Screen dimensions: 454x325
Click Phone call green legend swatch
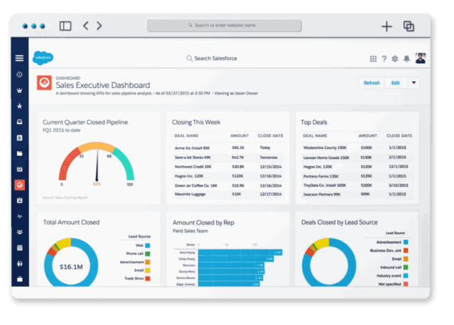coord(148,254)
